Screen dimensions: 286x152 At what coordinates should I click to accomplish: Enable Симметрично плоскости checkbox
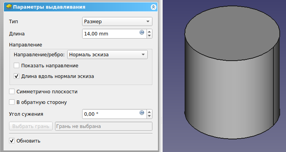click(x=12, y=91)
